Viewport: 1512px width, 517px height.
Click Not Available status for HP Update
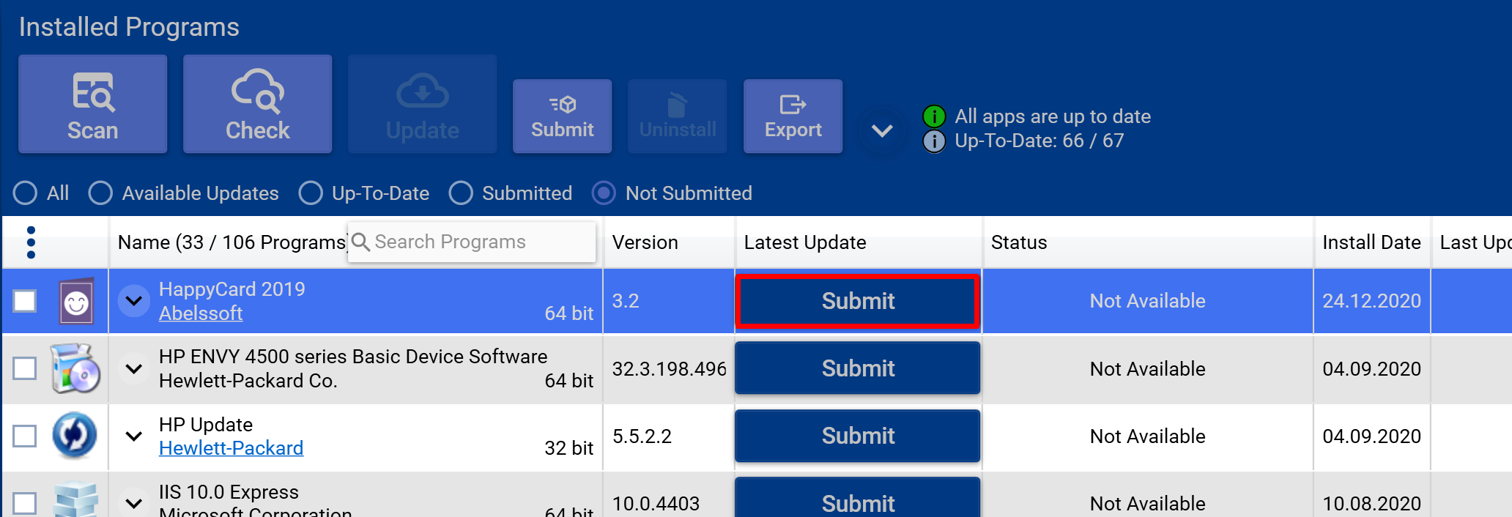(x=1148, y=436)
